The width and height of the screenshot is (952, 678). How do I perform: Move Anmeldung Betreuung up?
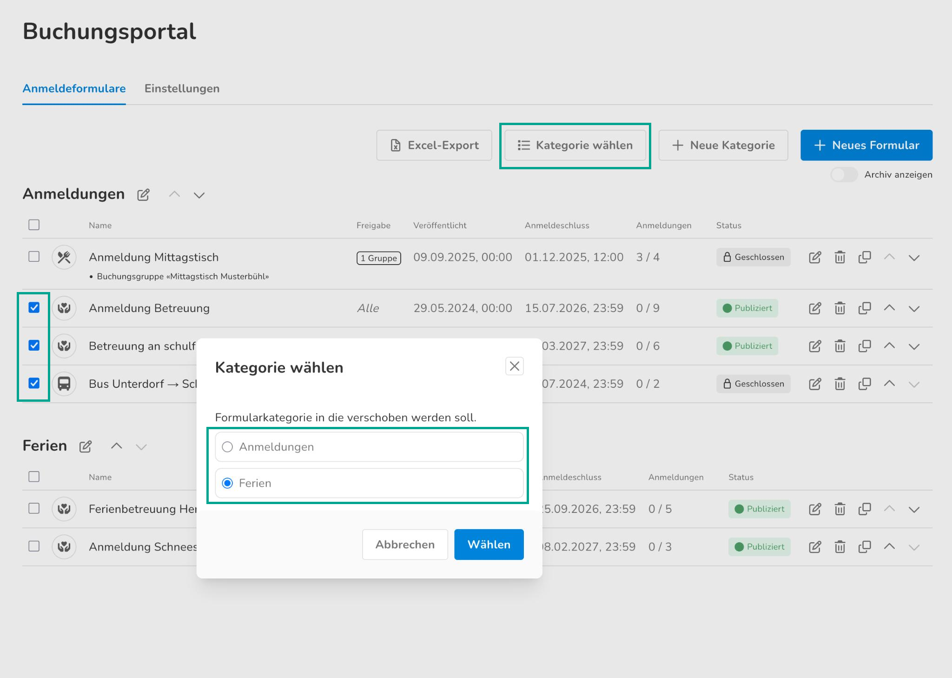[889, 308]
